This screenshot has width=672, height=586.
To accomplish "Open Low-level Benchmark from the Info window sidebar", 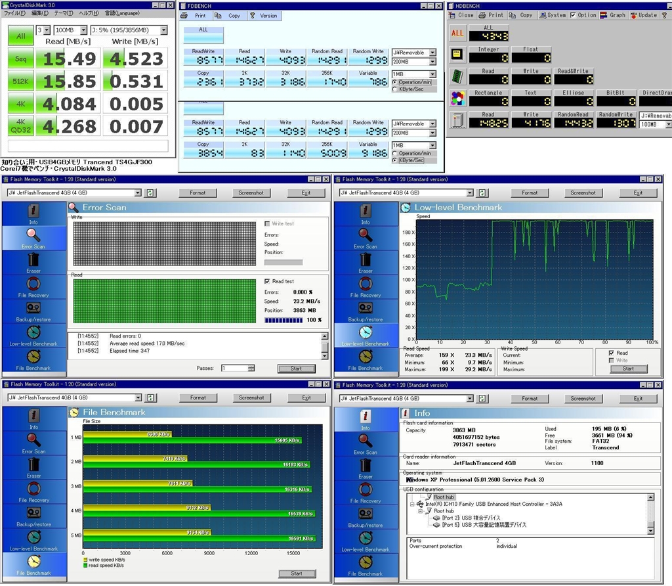I will pos(366,540).
